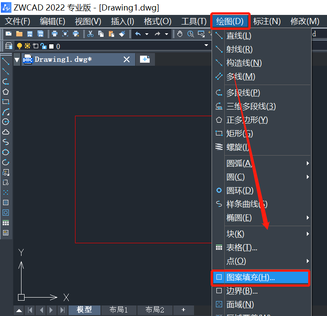The width and height of the screenshot is (327, 316).
Task: Choose 矩形(G) from the draw menu
Action: pos(262,134)
